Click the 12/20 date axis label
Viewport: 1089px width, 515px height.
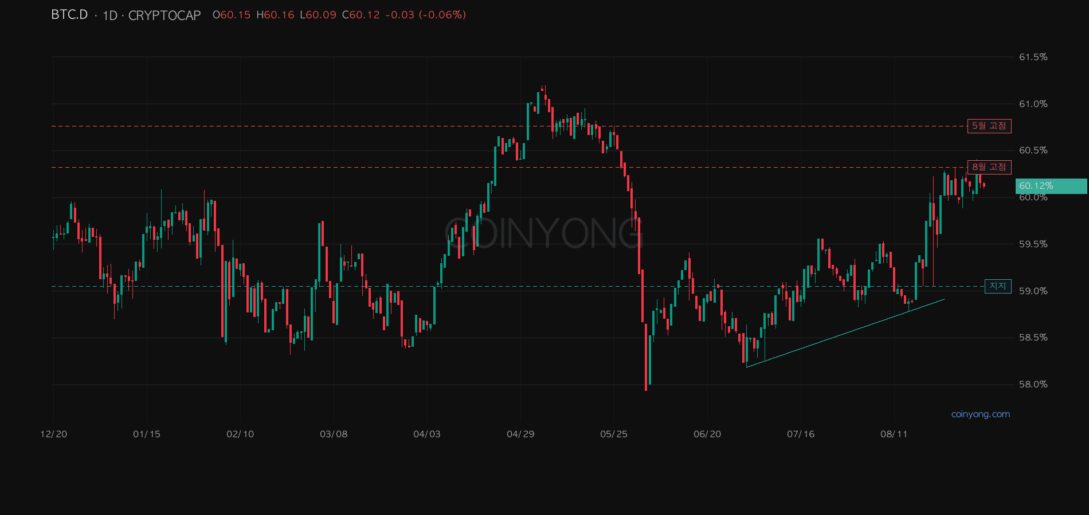tap(54, 434)
